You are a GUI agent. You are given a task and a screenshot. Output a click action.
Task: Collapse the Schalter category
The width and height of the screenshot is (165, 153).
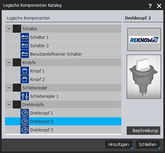(9, 29)
